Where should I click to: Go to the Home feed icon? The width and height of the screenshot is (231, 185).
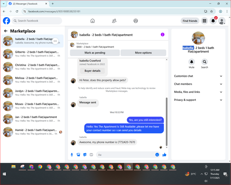tap(92, 21)
